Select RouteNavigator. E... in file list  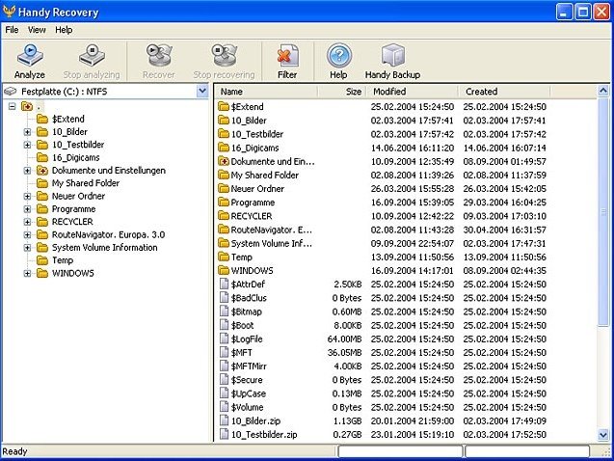(272, 230)
